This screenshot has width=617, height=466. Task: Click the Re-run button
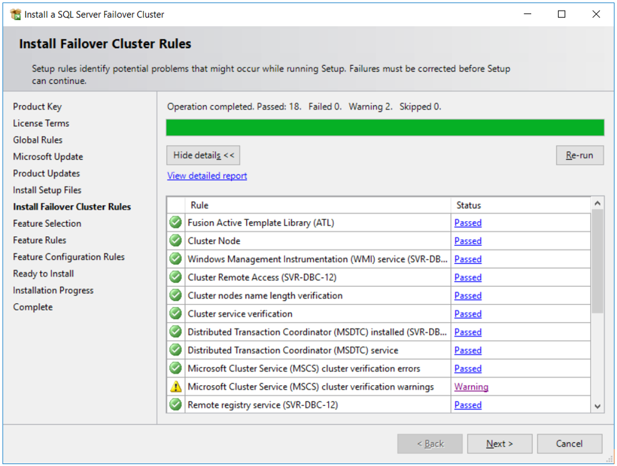click(579, 155)
